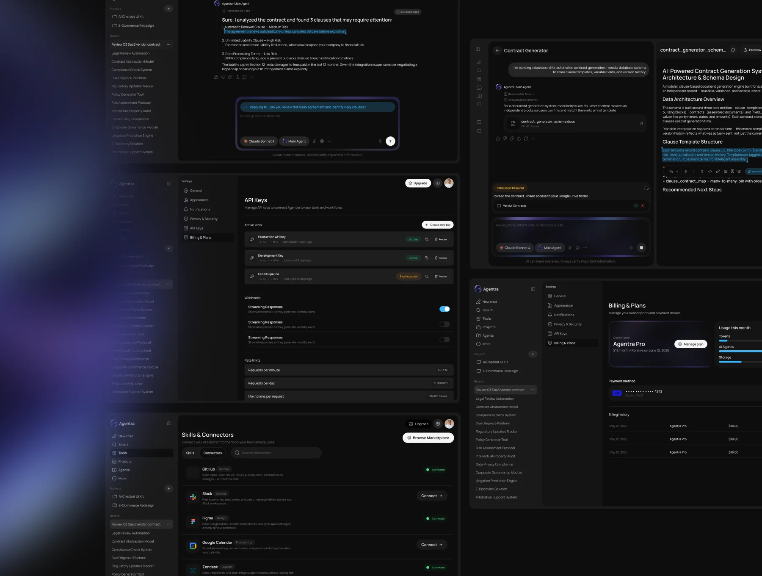Screen dimensions: 762x576
Task: Open Claude Sonnet 4 selector in Contract Generator
Action: coord(514,248)
